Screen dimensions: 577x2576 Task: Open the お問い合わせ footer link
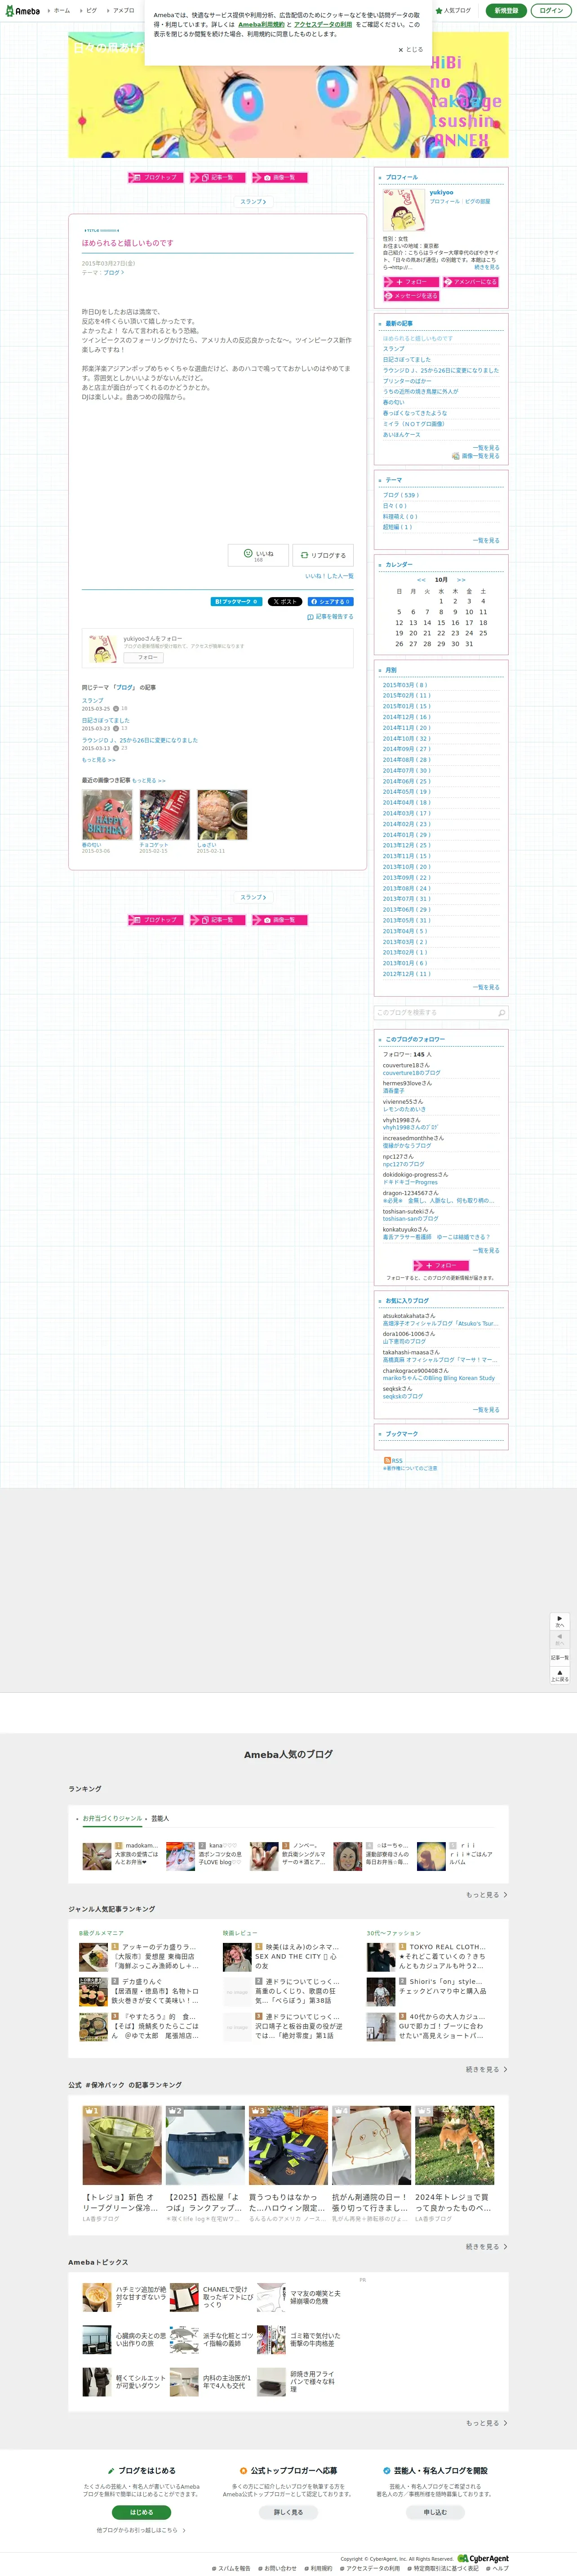tap(279, 2568)
